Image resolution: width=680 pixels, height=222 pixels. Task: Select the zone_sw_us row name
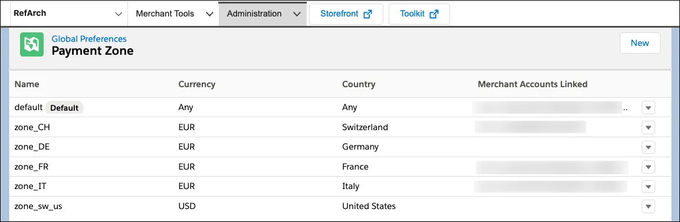coord(38,206)
